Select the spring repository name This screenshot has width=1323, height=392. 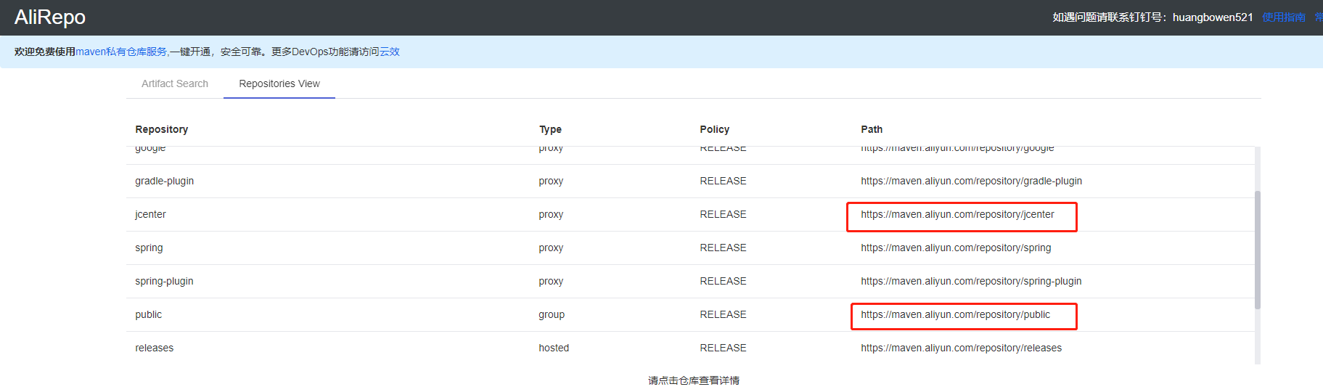(149, 248)
